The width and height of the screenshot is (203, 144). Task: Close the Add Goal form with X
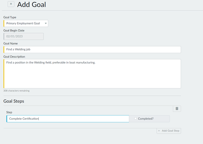(11, 4)
